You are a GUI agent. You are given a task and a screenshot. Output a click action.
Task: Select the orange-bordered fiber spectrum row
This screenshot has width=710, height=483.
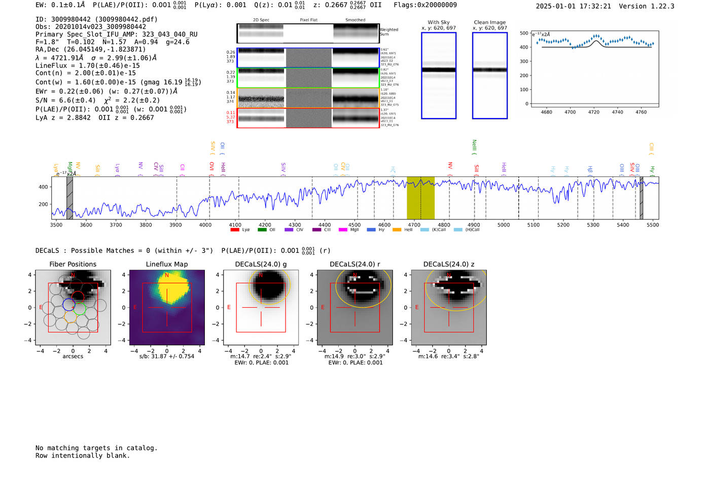coord(308,98)
